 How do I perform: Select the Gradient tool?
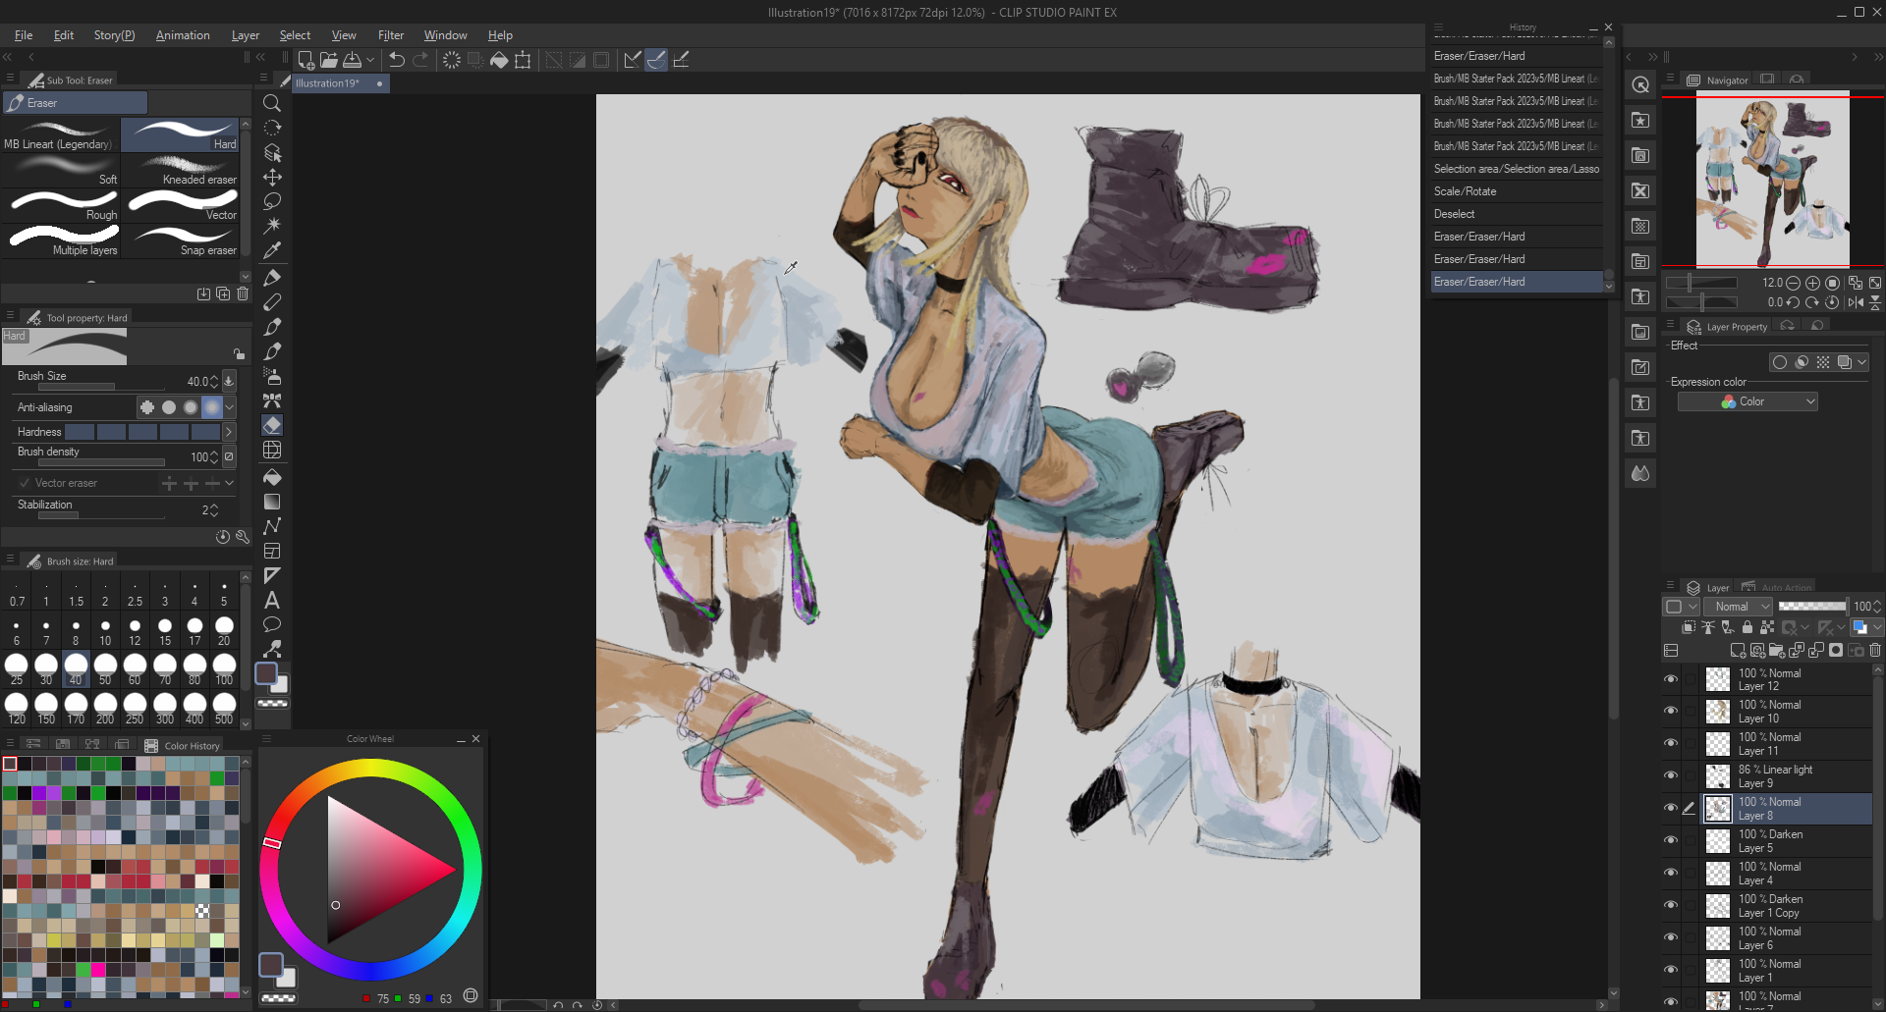[272, 502]
